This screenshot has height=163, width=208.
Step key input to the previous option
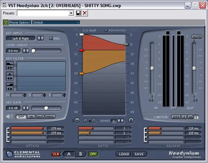(x=39, y=38)
